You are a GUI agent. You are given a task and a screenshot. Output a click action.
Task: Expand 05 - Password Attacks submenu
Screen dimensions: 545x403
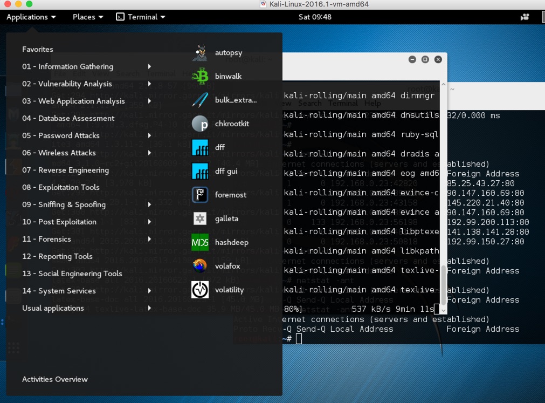[149, 135]
